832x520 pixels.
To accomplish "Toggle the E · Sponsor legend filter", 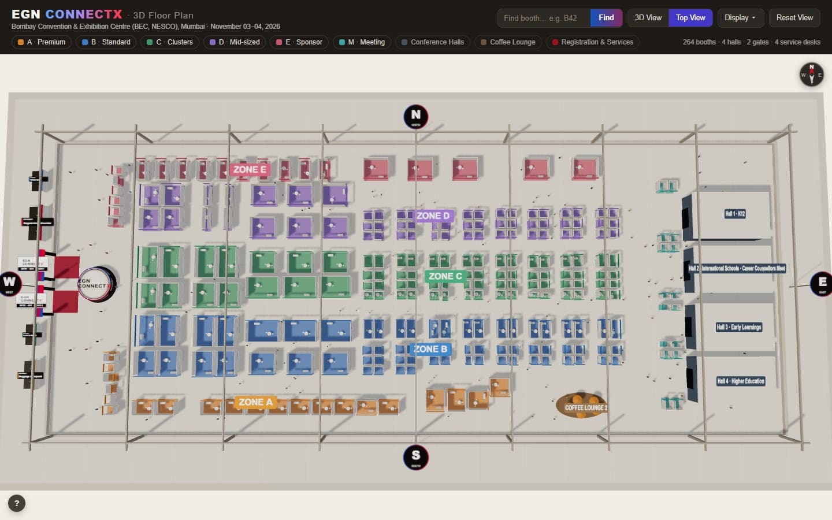I will pyautogui.click(x=299, y=42).
